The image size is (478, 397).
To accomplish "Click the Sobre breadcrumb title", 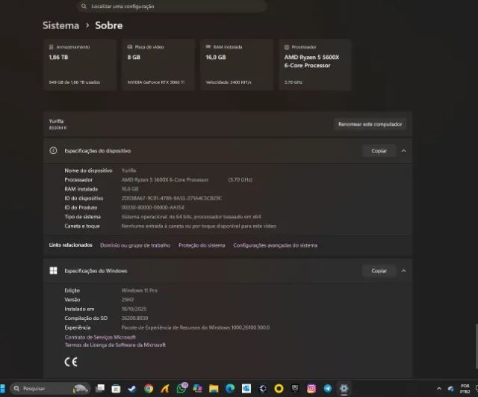I will pos(109,25).
